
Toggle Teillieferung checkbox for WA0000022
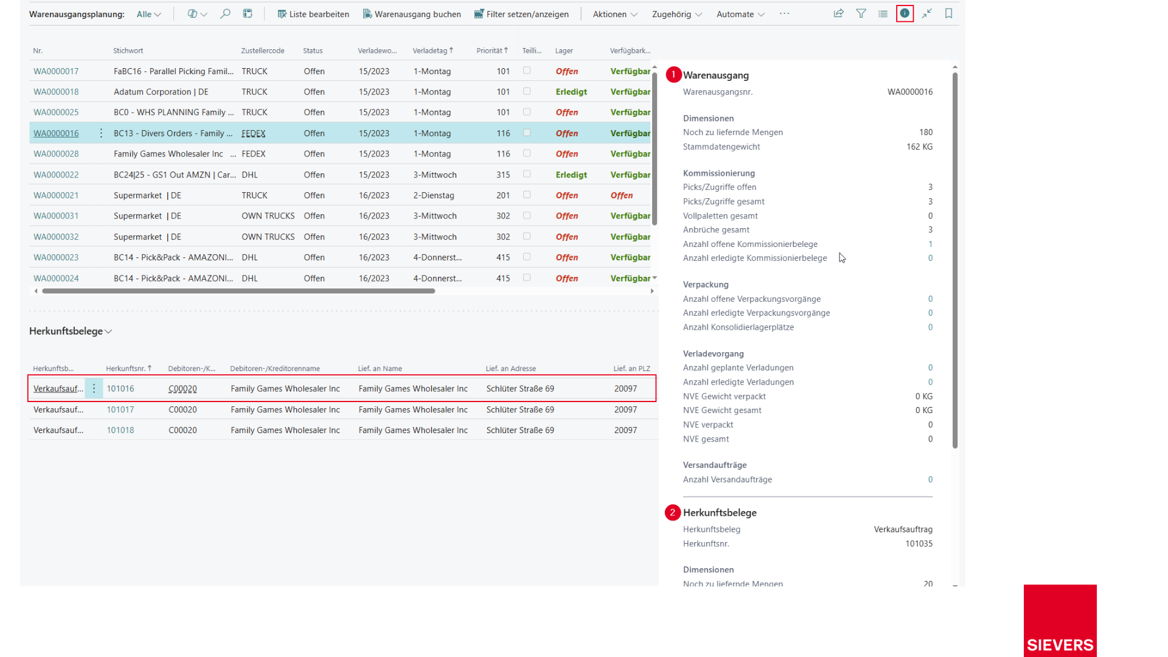tap(527, 174)
